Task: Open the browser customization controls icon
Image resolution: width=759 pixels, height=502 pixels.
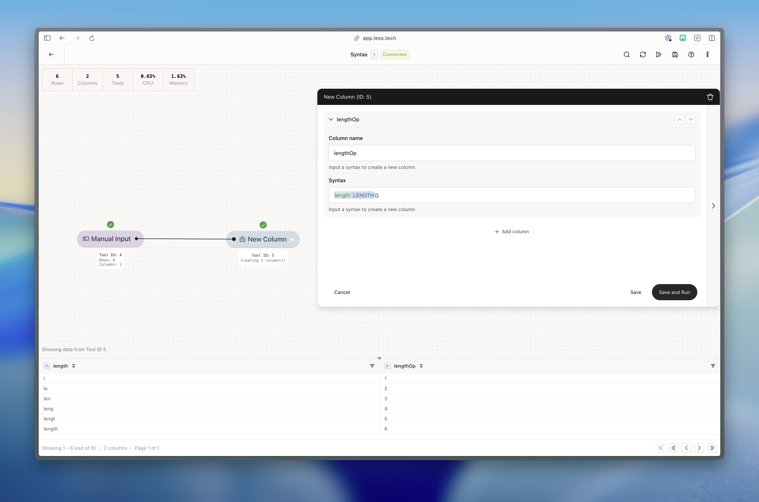Action: coord(697,38)
